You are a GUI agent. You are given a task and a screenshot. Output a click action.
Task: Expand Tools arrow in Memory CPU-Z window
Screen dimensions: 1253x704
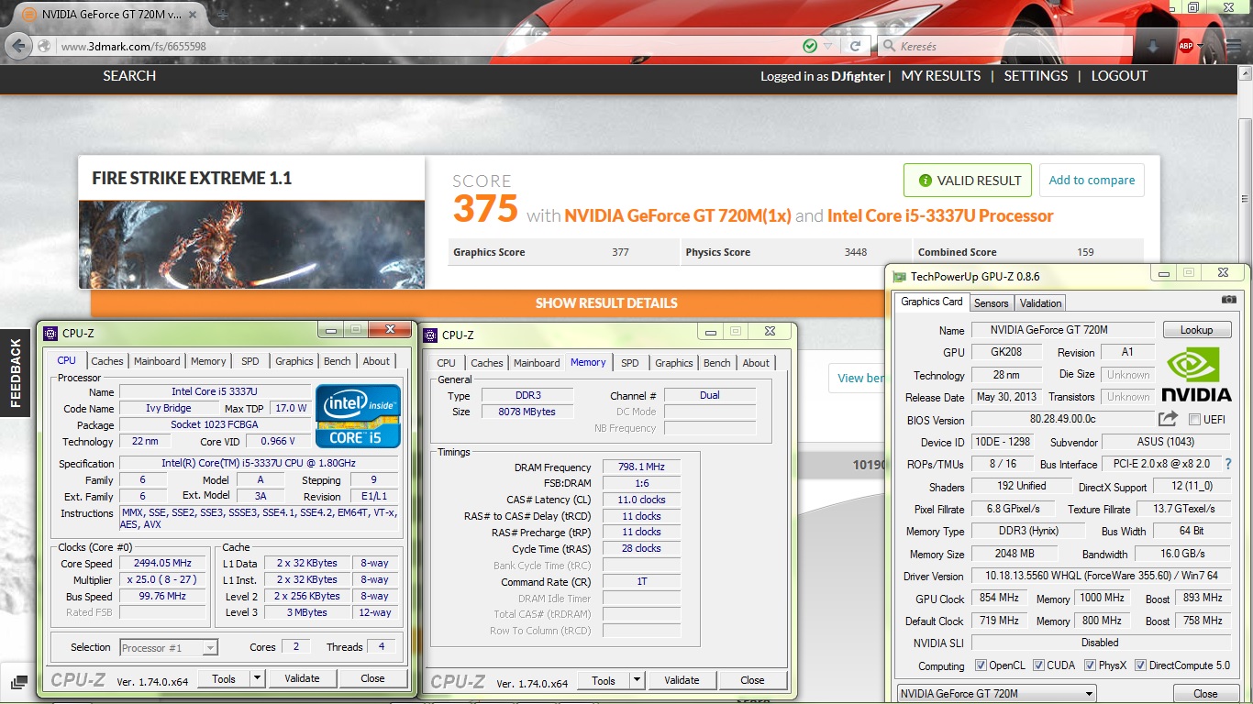[x=637, y=680]
